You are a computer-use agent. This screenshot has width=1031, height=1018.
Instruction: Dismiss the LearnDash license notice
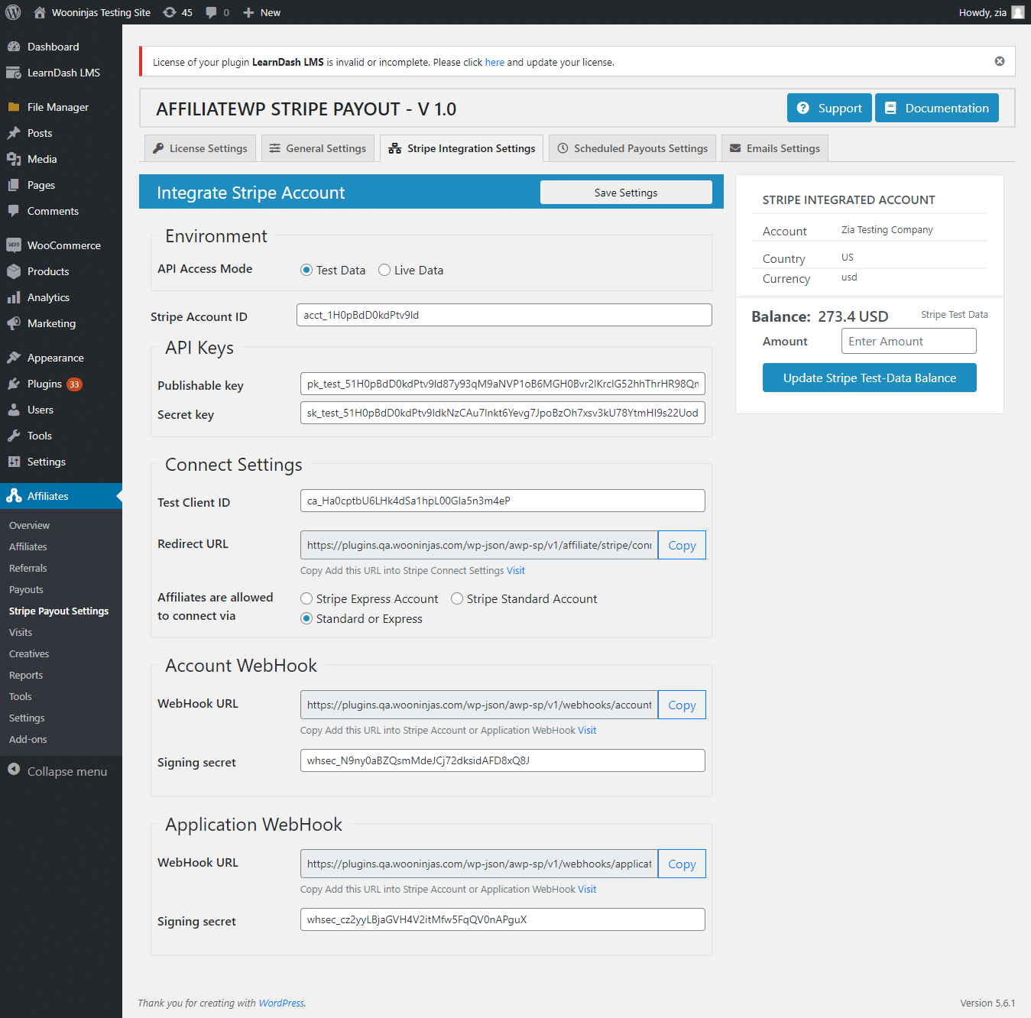point(1000,61)
